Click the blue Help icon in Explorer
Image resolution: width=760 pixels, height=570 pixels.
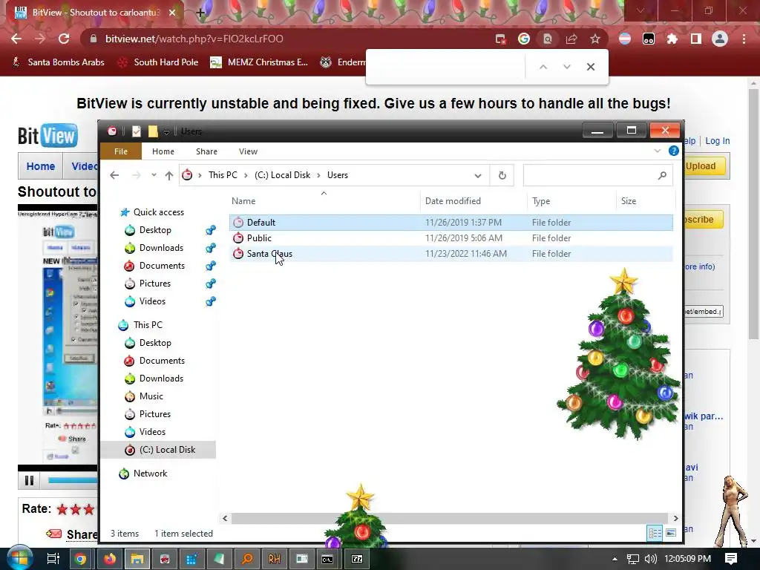point(674,151)
